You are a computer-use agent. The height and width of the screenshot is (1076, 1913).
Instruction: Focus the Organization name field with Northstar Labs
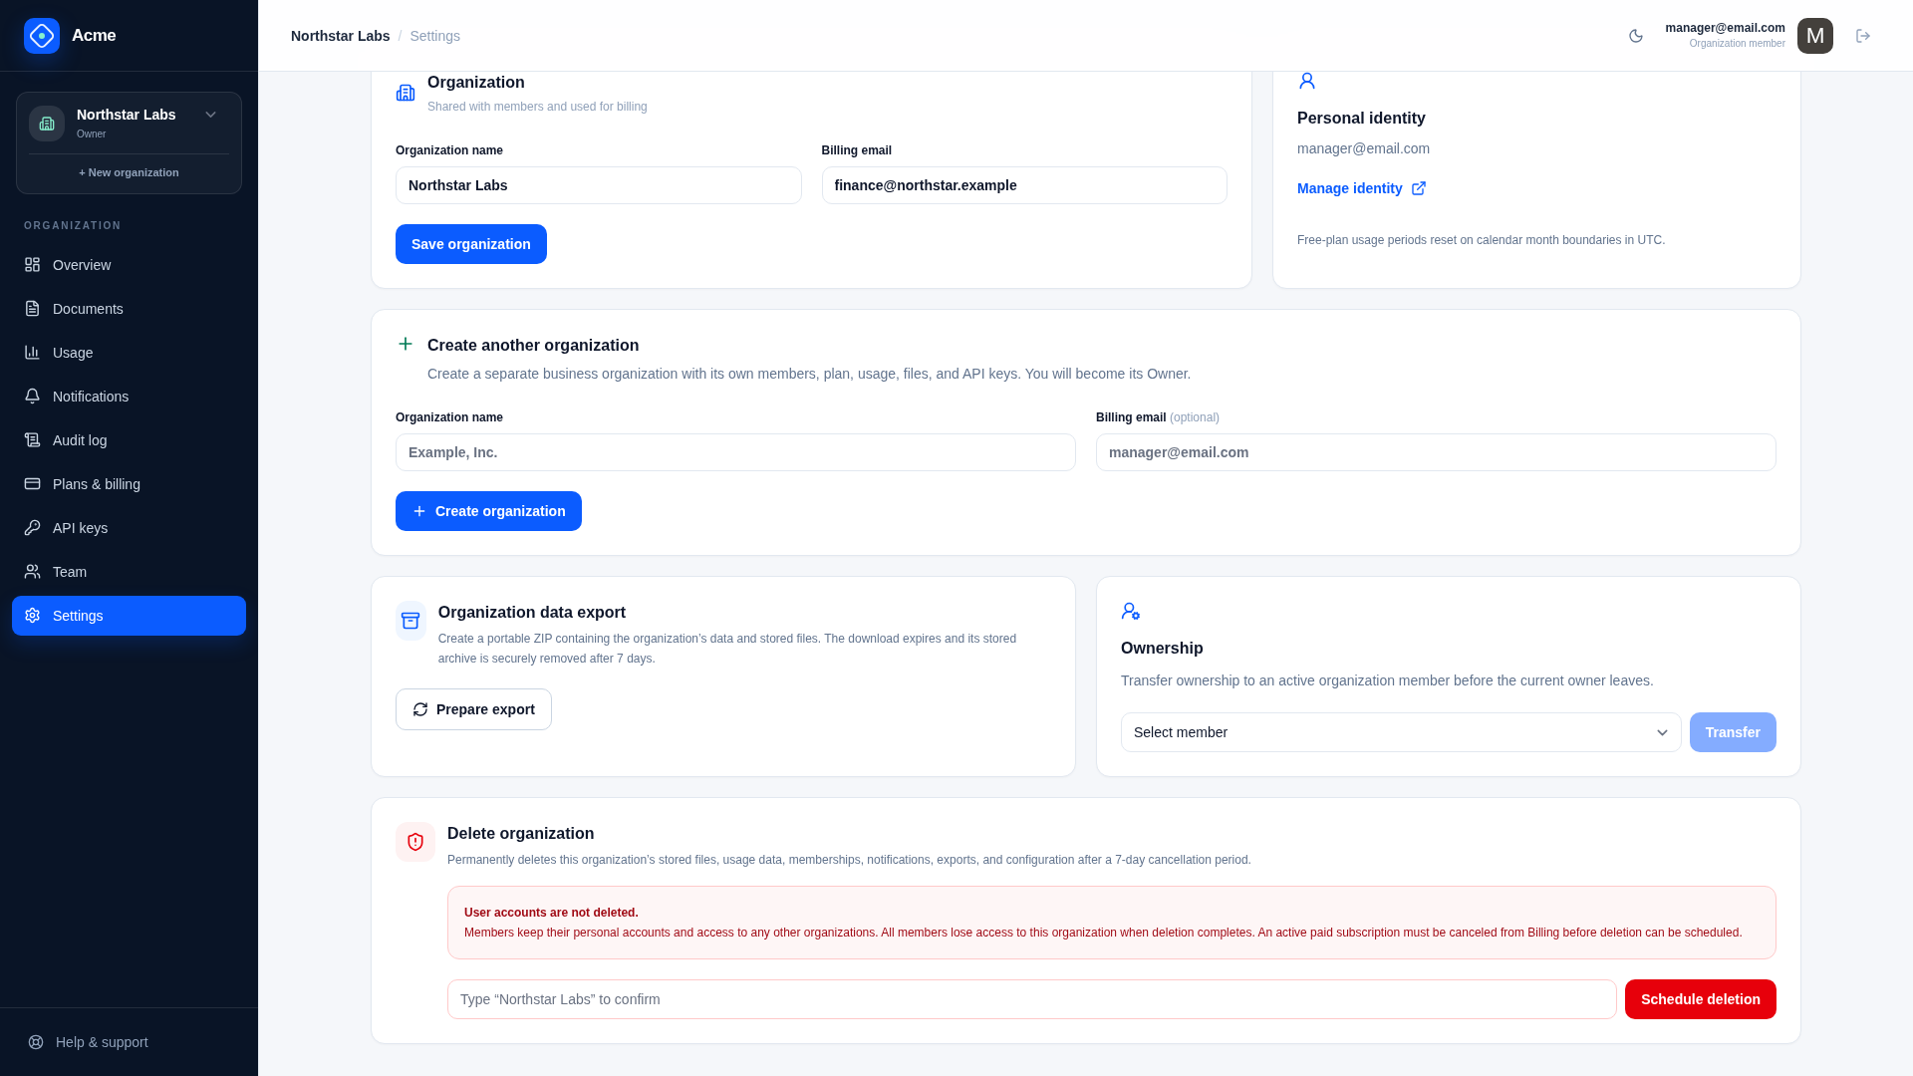pos(598,185)
